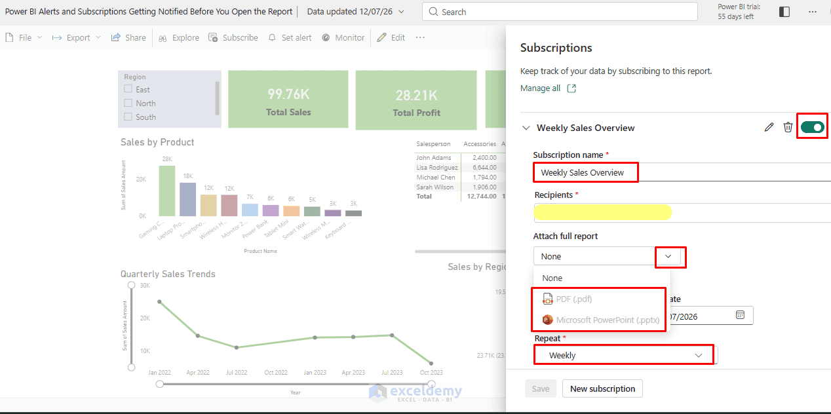Click the Lisa Rodriguez table row

coord(460,167)
